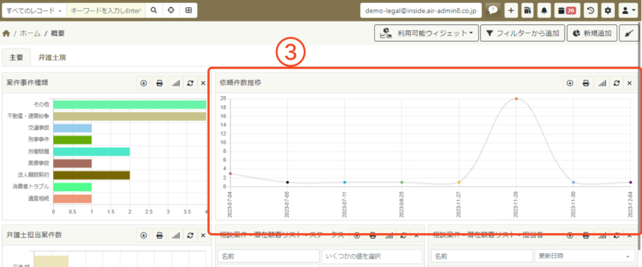Open the chat bubble icon in header
This screenshot has width=642, height=267.
493,11
